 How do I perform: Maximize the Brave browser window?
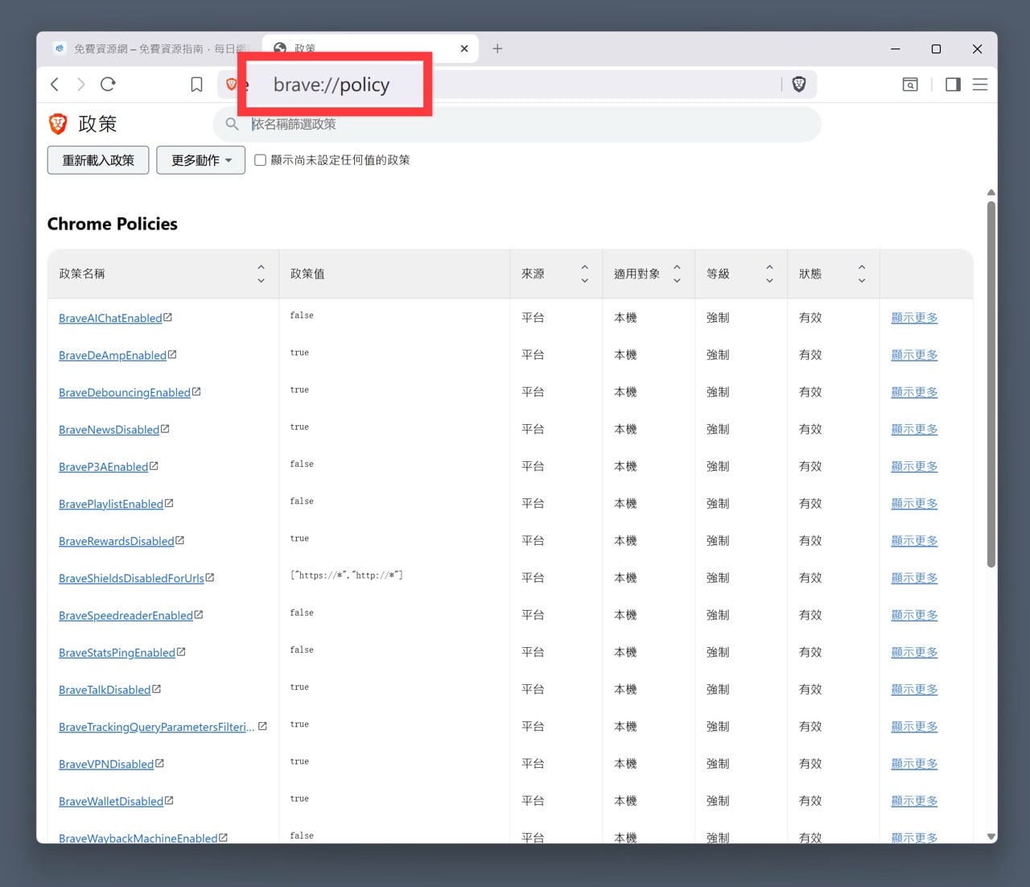[x=936, y=49]
